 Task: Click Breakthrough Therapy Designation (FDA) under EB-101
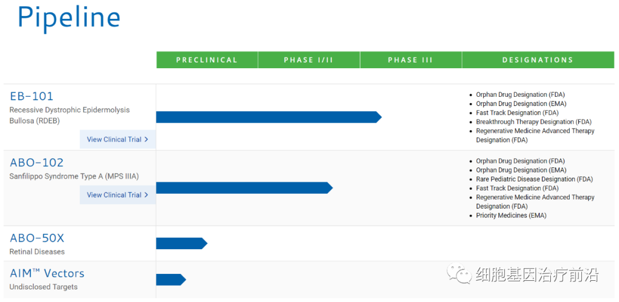pyautogui.click(x=533, y=122)
